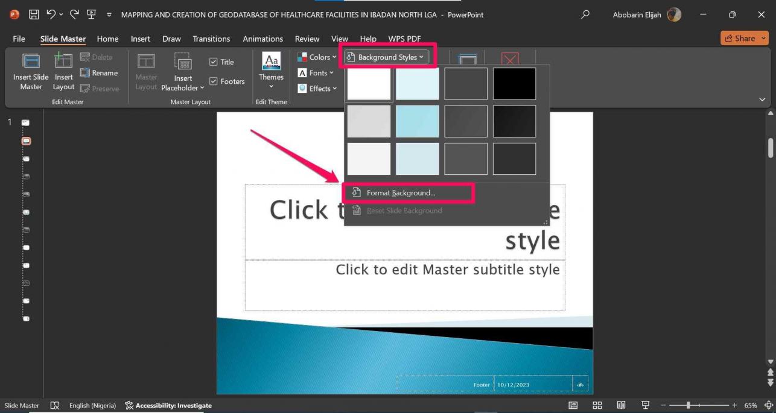Select the slide master thumbnail numbered 1
This screenshot has height=413, width=776.
click(x=26, y=122)
